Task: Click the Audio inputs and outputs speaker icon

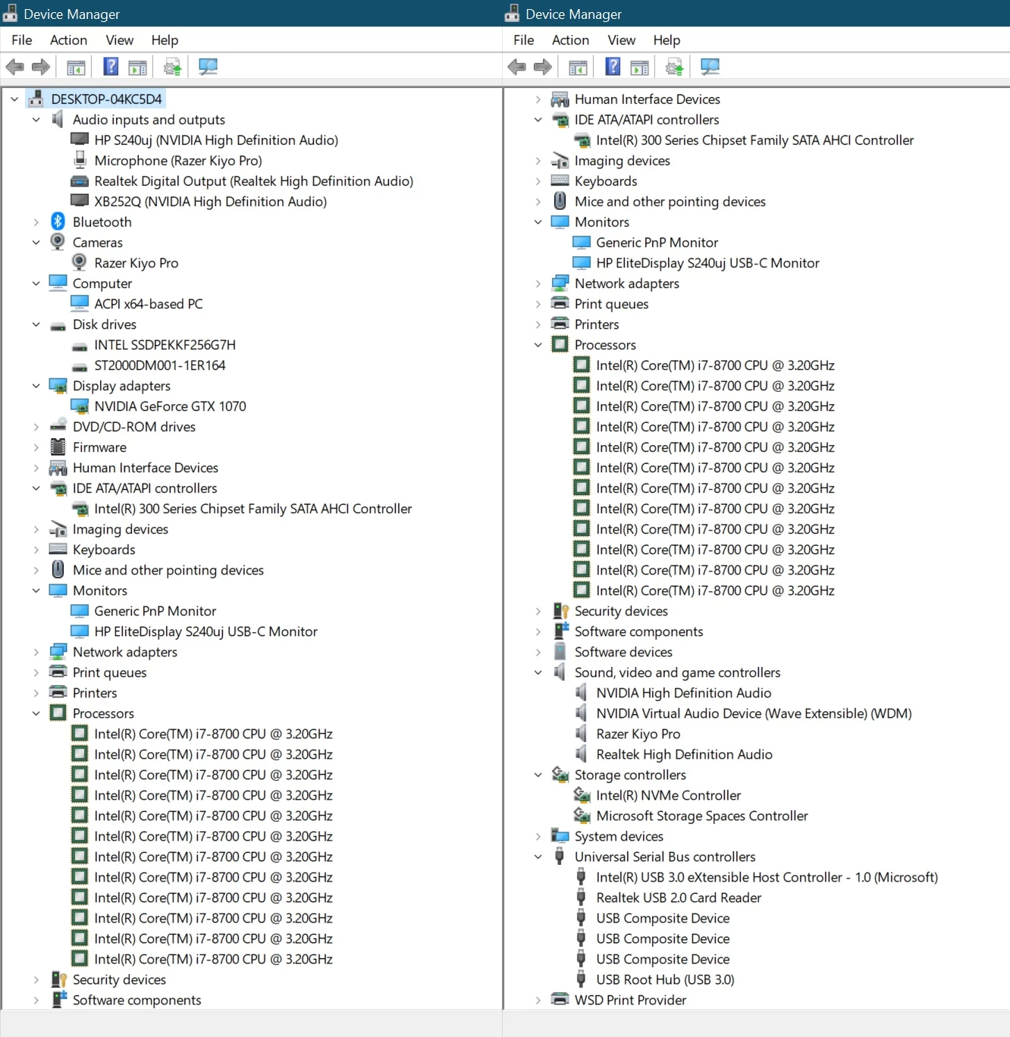Action: point(58,119)
